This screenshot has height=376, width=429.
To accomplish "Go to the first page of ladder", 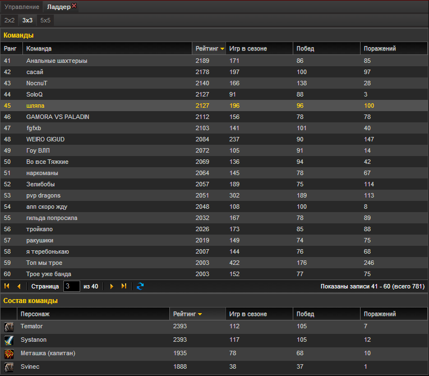I will 7,286.
